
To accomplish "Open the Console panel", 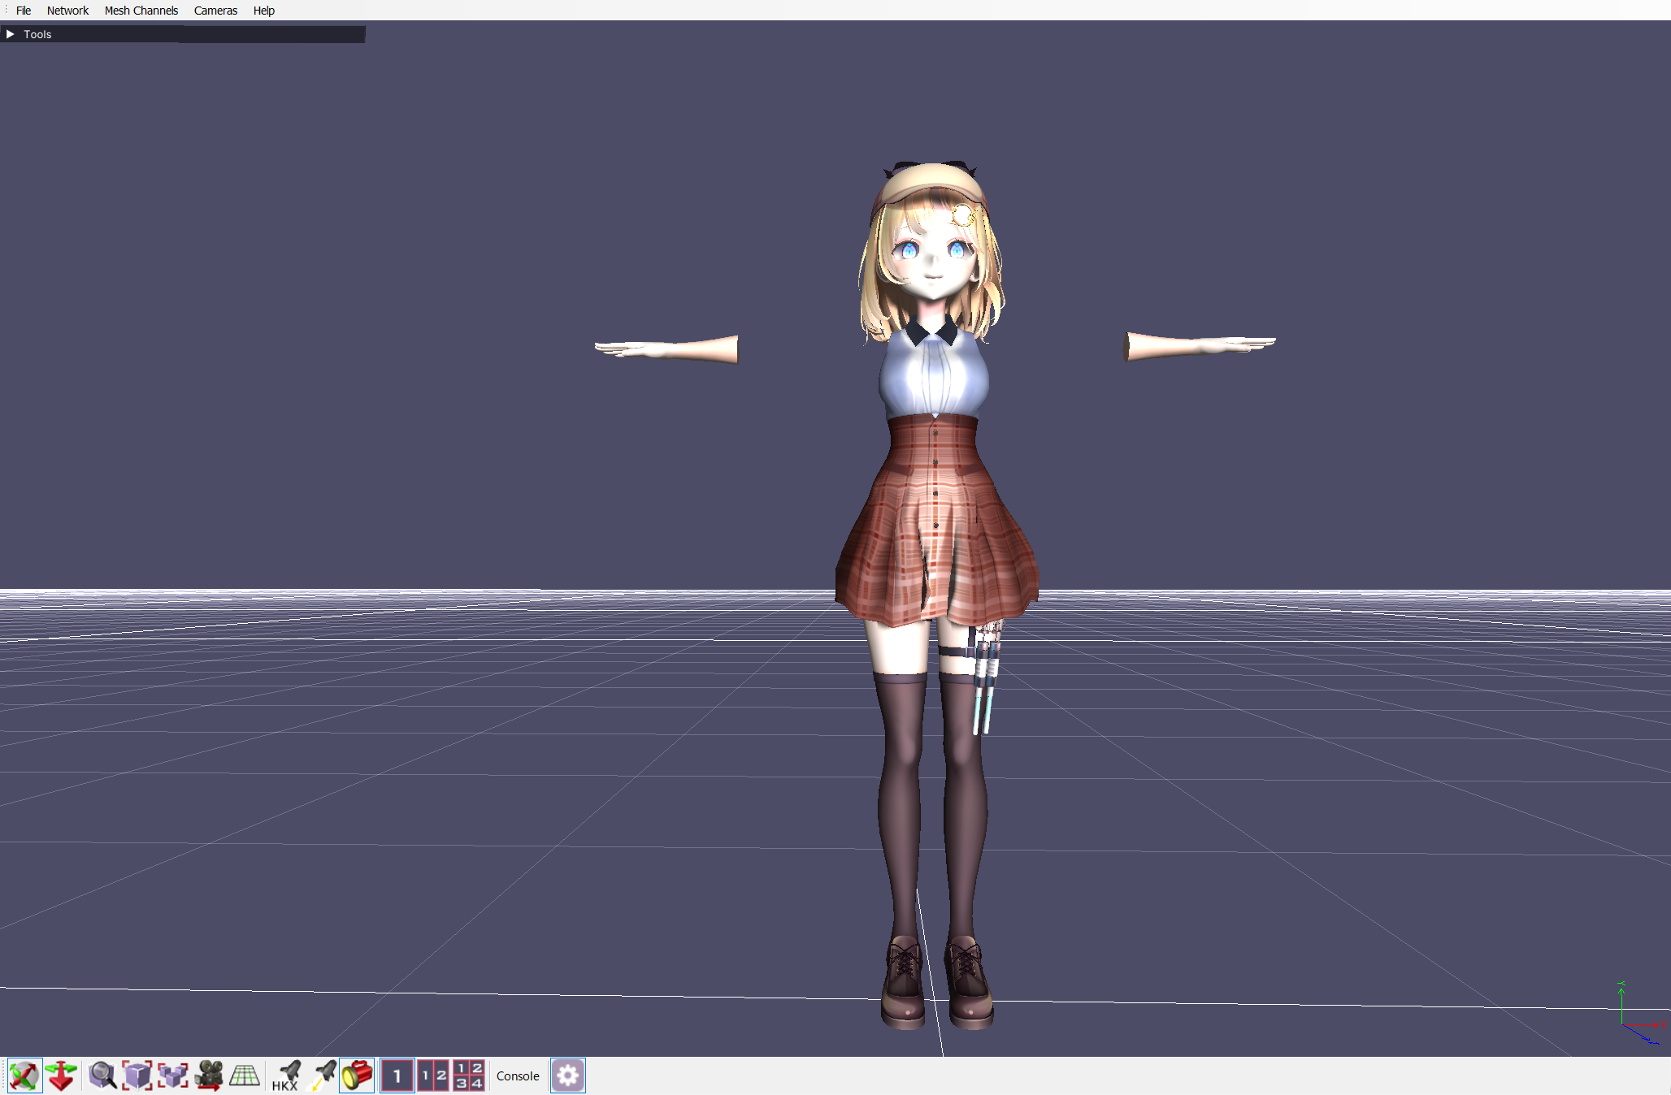I will tap(518, 1076).
